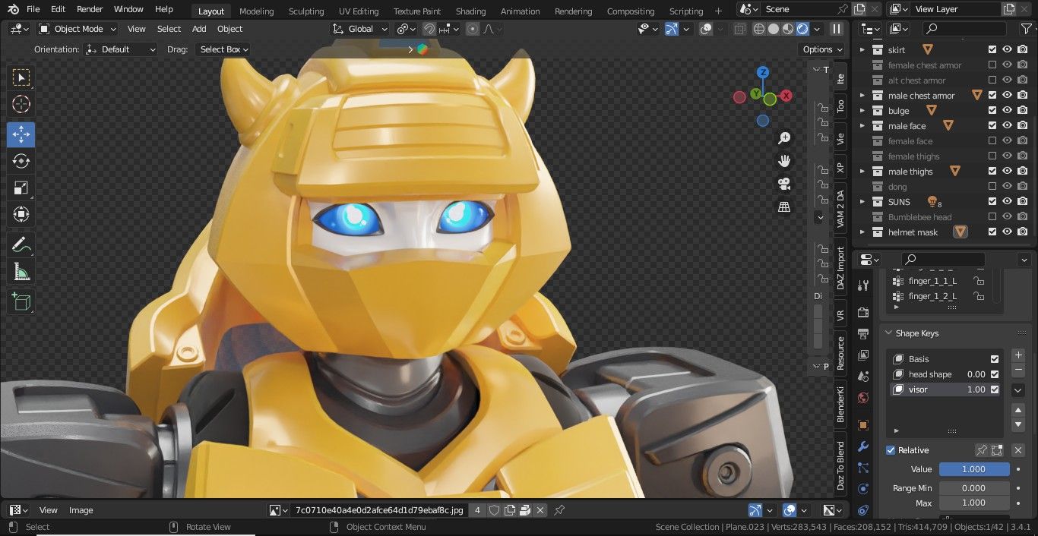This screenshot has width=1038, height=536.
Task: Open the Output properties tab icon
Action: pyautogui.click(x=862, y=334)
